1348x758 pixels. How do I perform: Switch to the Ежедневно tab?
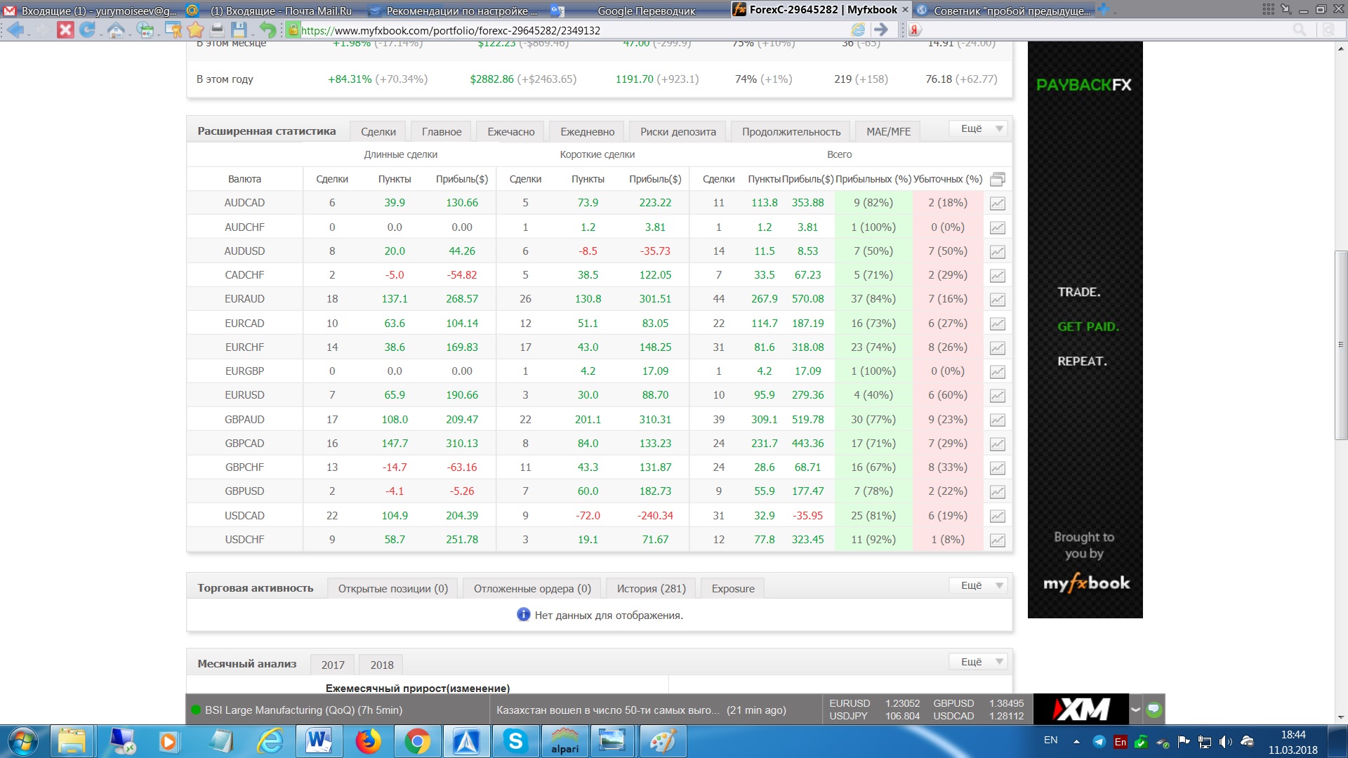point(587,131)
